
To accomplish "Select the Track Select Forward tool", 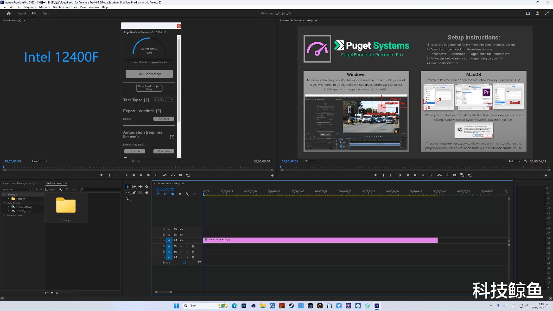I will (x=134, y=187).
